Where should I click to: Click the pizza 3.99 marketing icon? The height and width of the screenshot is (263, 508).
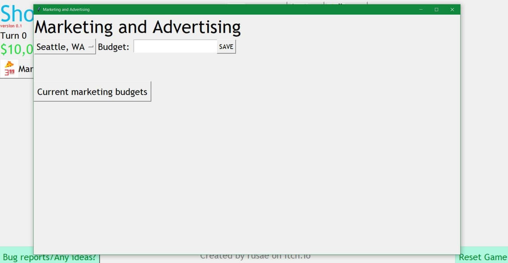click(10, 69)
